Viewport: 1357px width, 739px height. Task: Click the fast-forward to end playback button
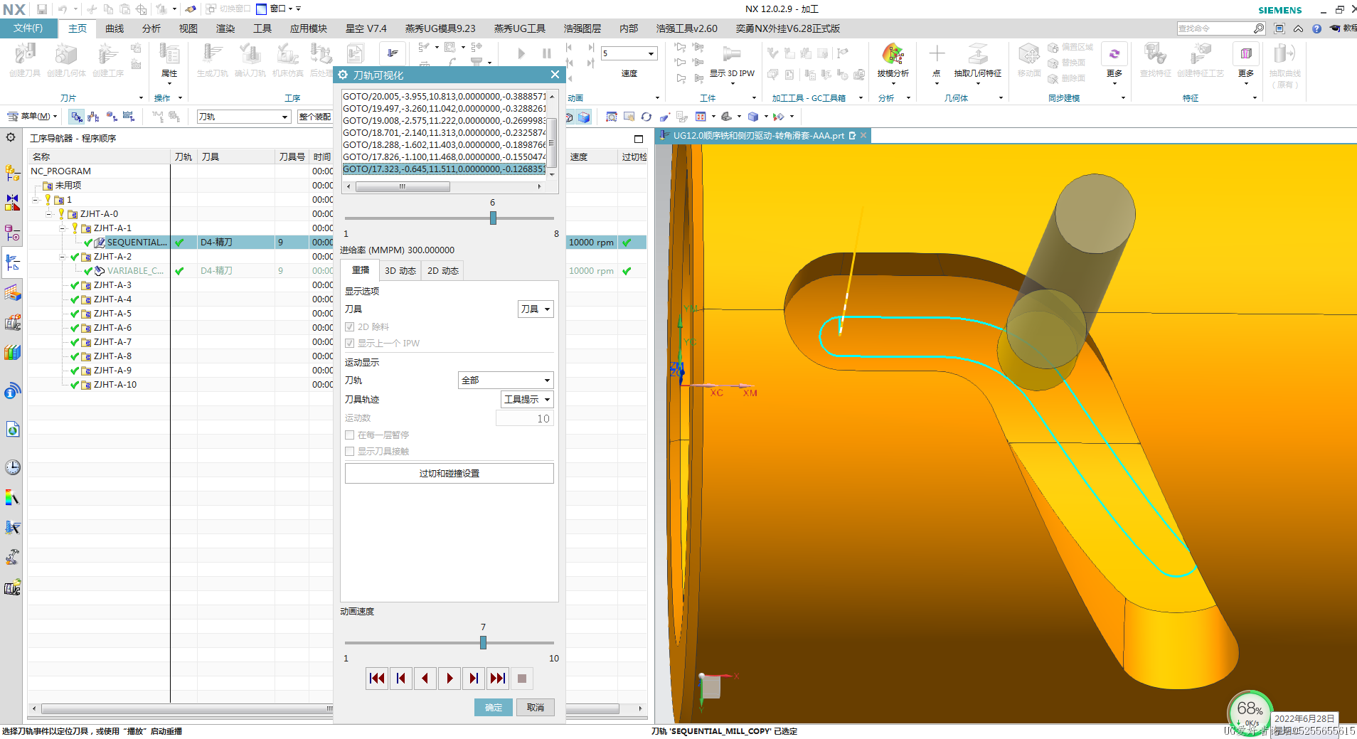coord(498,679)
